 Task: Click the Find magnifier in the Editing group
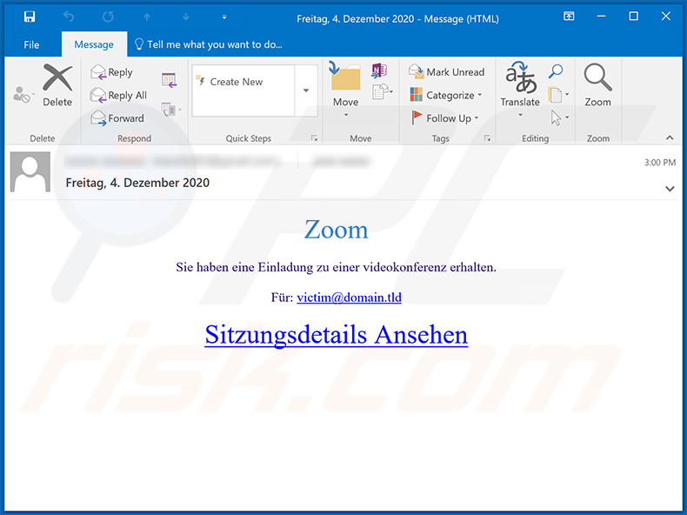(555, 71)
